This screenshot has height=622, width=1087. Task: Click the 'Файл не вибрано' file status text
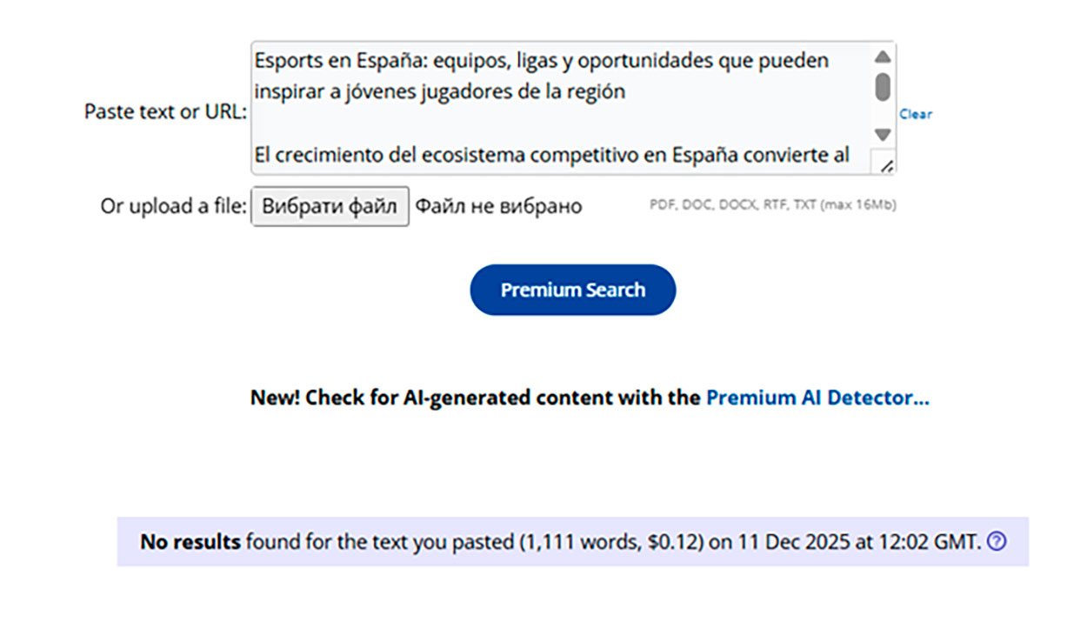[x=498, y=207]
